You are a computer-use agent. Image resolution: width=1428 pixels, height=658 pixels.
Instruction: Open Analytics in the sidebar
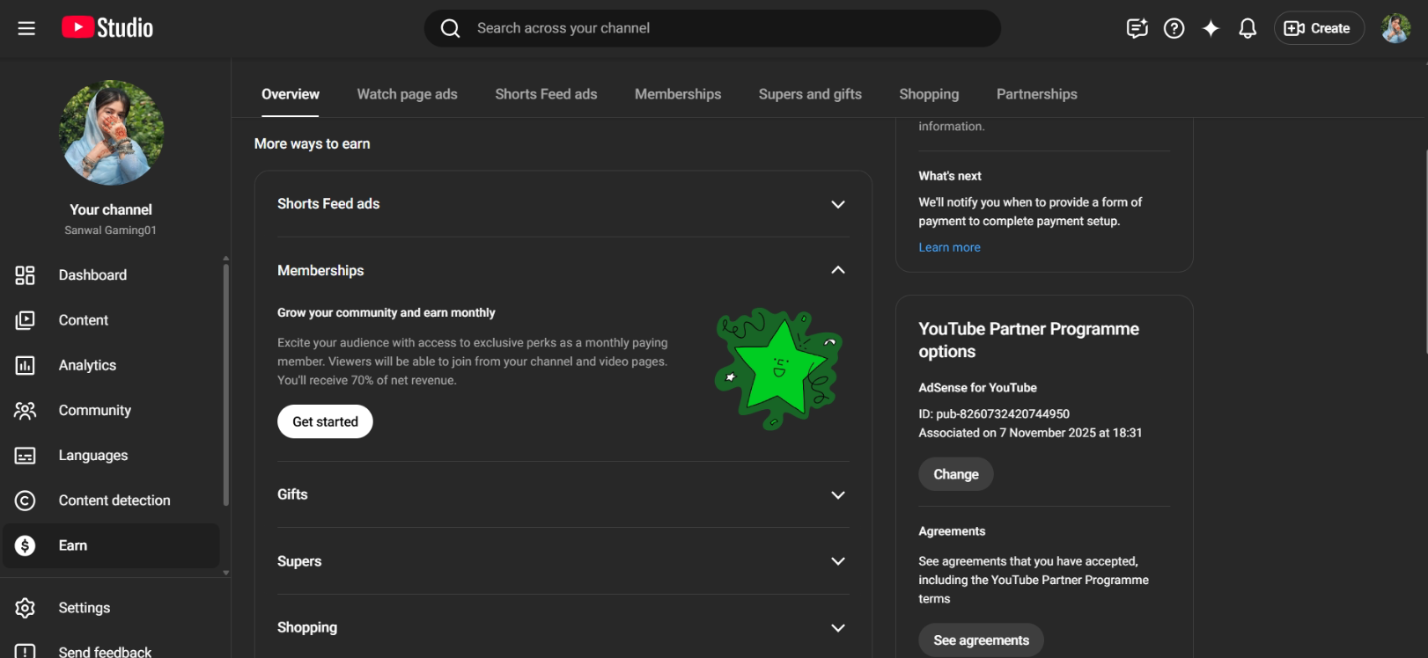(112, 365)
